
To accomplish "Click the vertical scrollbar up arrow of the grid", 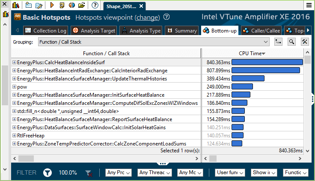I will click(307, 52).
